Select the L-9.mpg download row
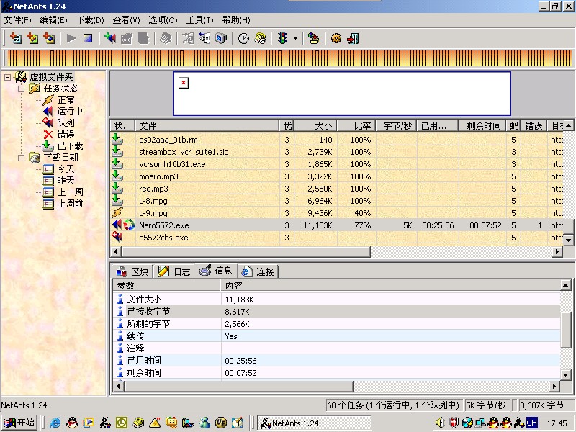The width and height of the screenshot is (576, 432). (337, 213)
